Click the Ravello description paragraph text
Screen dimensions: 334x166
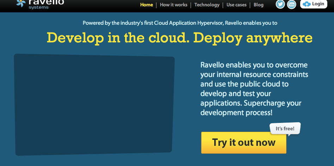point(254,84)
